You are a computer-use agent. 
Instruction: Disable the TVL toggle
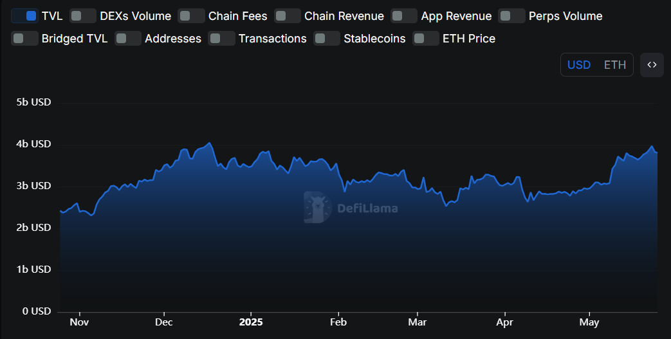click(24, 16)
